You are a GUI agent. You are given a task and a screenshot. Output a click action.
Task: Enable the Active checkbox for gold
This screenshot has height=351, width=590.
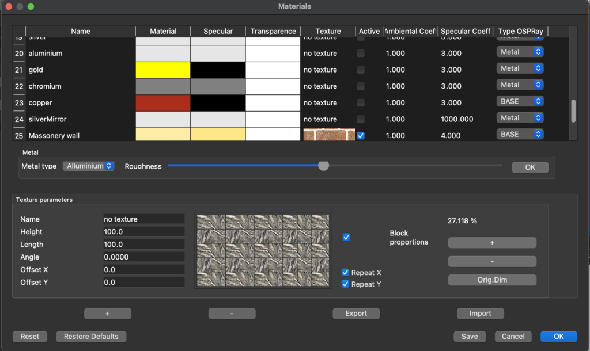coord(361,70)
